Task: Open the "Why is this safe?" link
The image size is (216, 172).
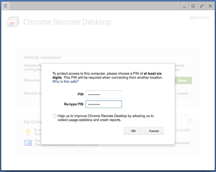Action: click(x=65, y=82)
